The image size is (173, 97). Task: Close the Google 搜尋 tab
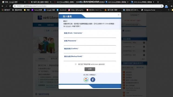coord(25,2)
